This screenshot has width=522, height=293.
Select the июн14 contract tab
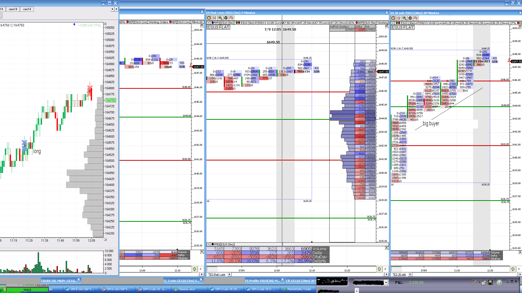(x=13, y=9)
